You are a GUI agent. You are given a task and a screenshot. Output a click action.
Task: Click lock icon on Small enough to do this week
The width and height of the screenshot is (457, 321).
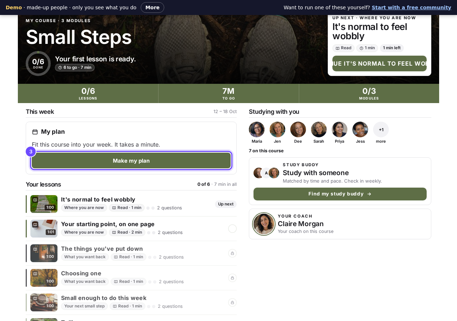[232, 302]
